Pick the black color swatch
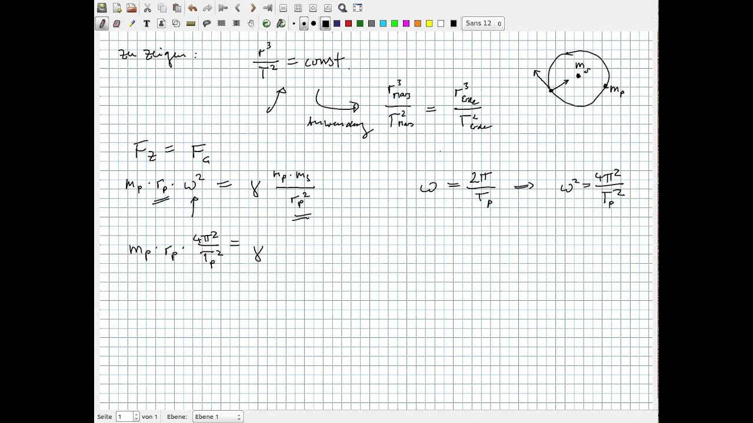 325,23
